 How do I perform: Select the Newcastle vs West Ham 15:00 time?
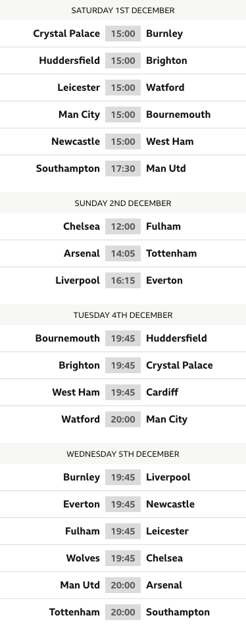point(123,142)
